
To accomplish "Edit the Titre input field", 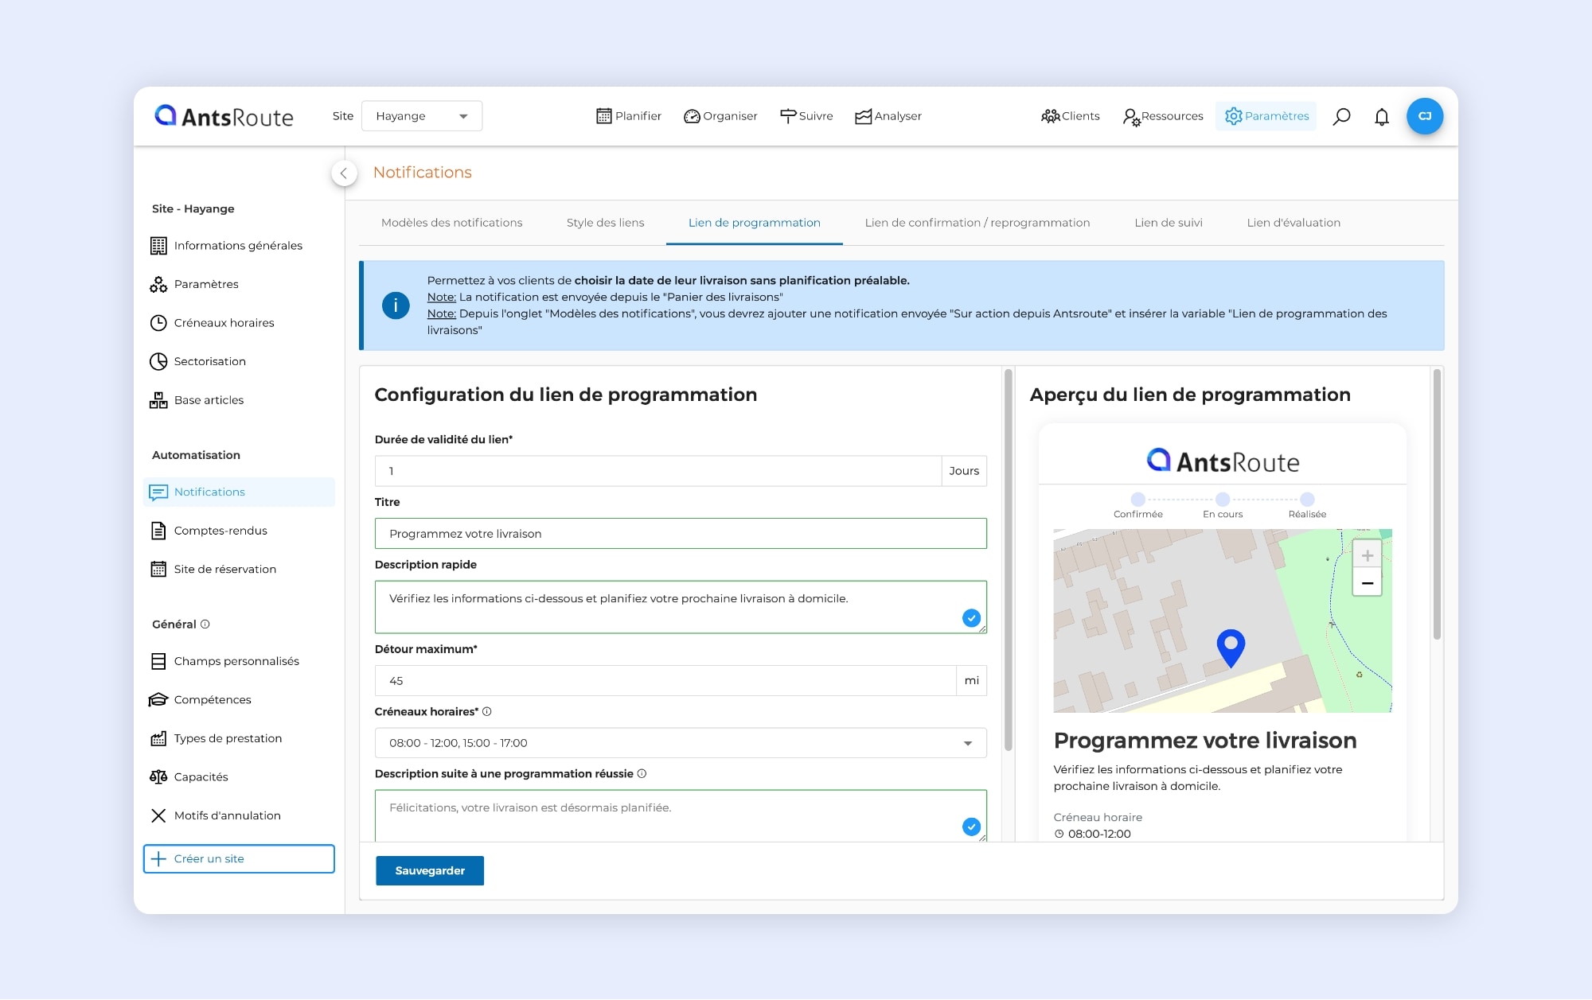I will point(681,533).
